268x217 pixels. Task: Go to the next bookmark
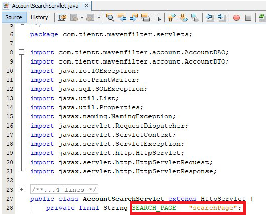click(184, 17)
